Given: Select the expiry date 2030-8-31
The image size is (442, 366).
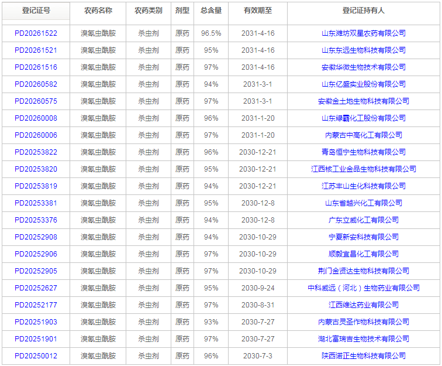Looking at the screenshot, I should [258, 305].
